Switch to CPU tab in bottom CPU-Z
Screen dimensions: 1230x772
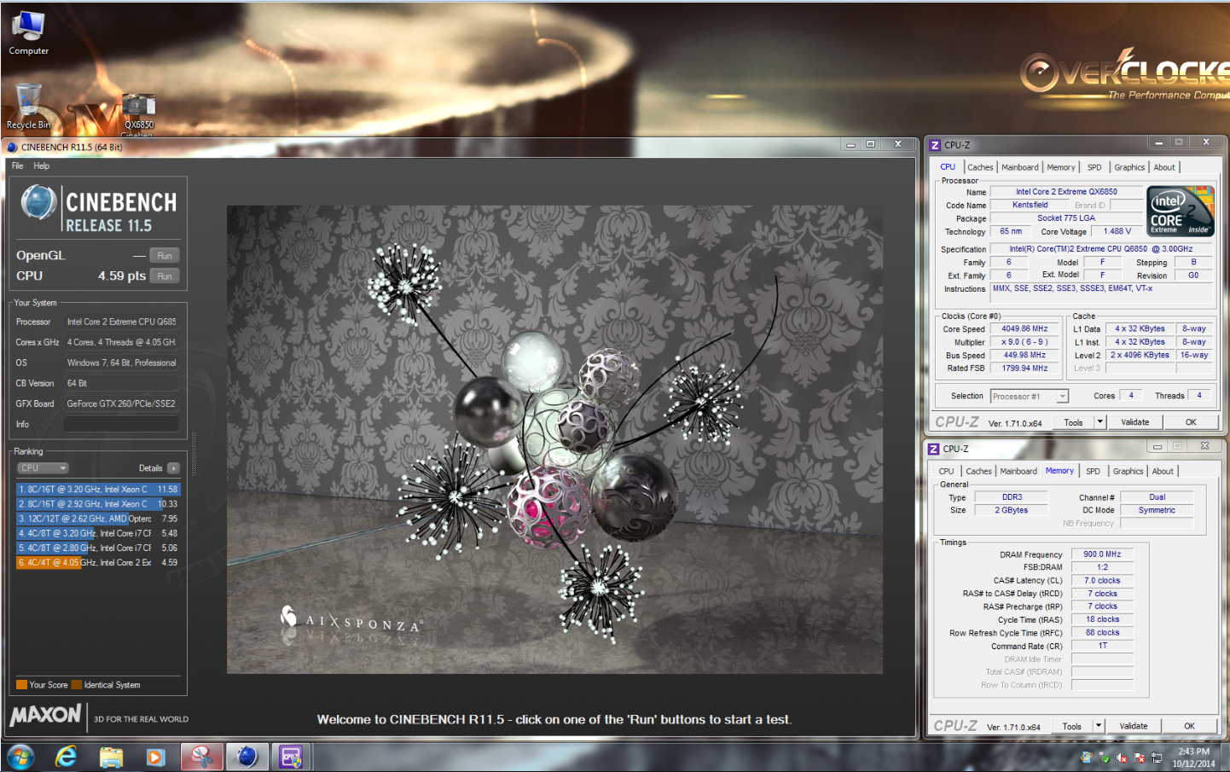[x=947, y=471]
